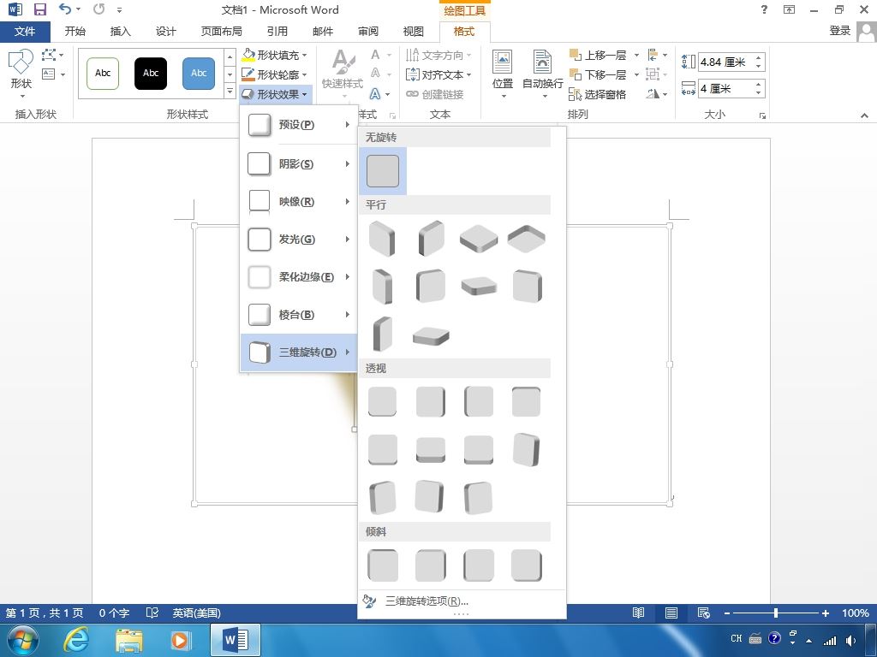The width and height of the screenshot is (877, 657).
Task: Click the shape height field 4.84 厘米
Action: (x=726, y=62)
